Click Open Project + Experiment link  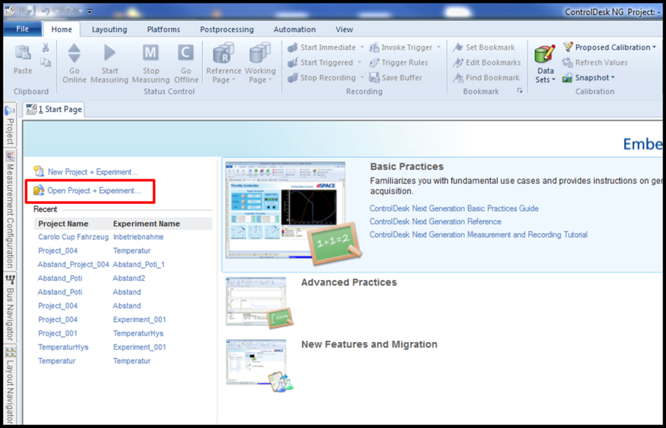click(94, 191)
